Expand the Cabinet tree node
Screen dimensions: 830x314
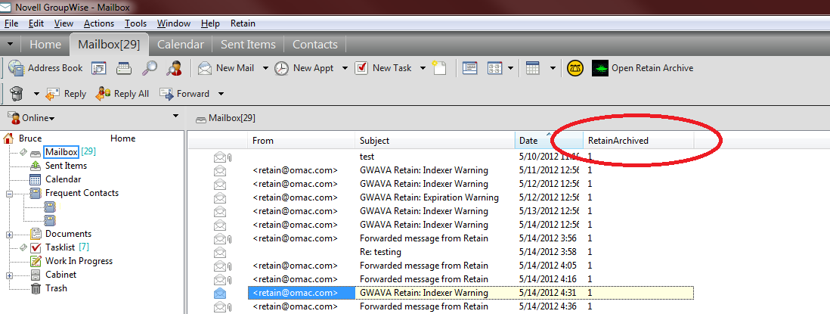click(x=9, y=275)
